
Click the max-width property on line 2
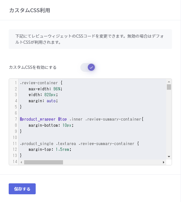pos(39,89)
